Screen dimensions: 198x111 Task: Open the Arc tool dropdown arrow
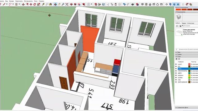[x=13, y=4]
